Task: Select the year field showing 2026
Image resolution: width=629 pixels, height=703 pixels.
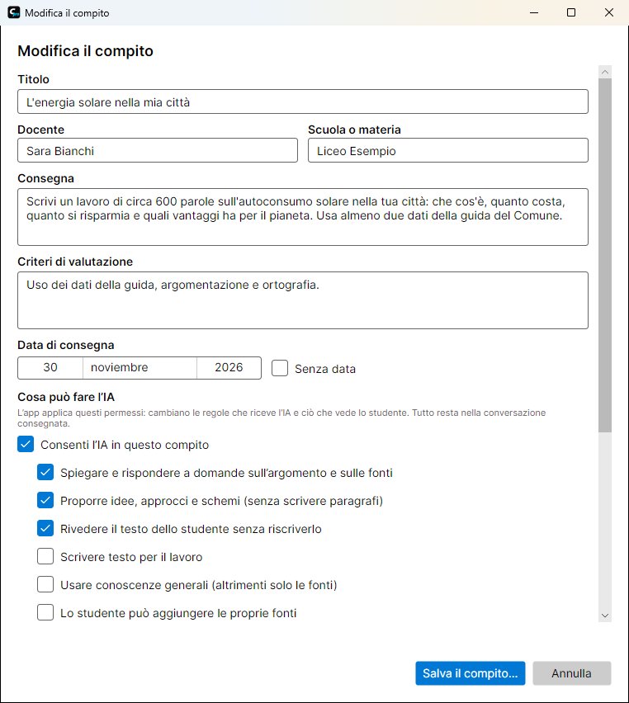Action: pyautogui.click(x=229, y=368)
